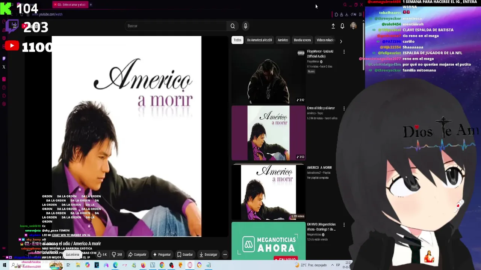Select the Videos relacionados filter chip
Screen dimensions: 481x270
pyautogui.click(x=325, y=40)
